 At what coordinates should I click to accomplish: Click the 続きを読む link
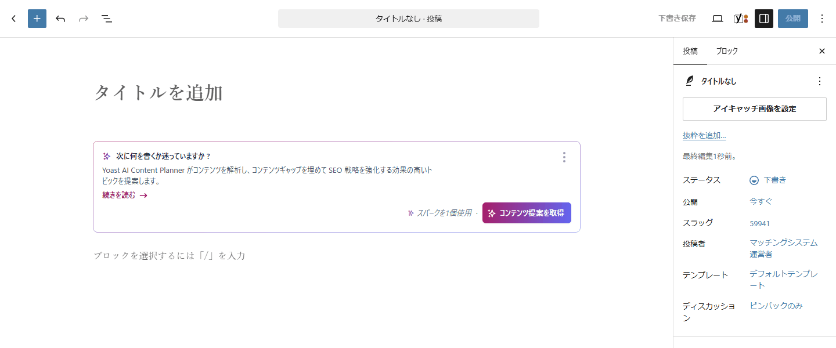(x=125, y=195)
